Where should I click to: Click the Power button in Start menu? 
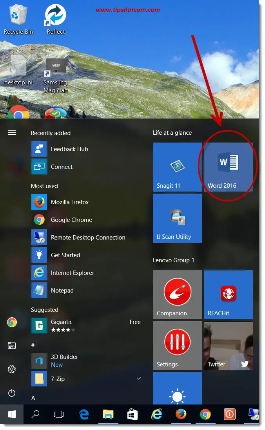(12, 393)
